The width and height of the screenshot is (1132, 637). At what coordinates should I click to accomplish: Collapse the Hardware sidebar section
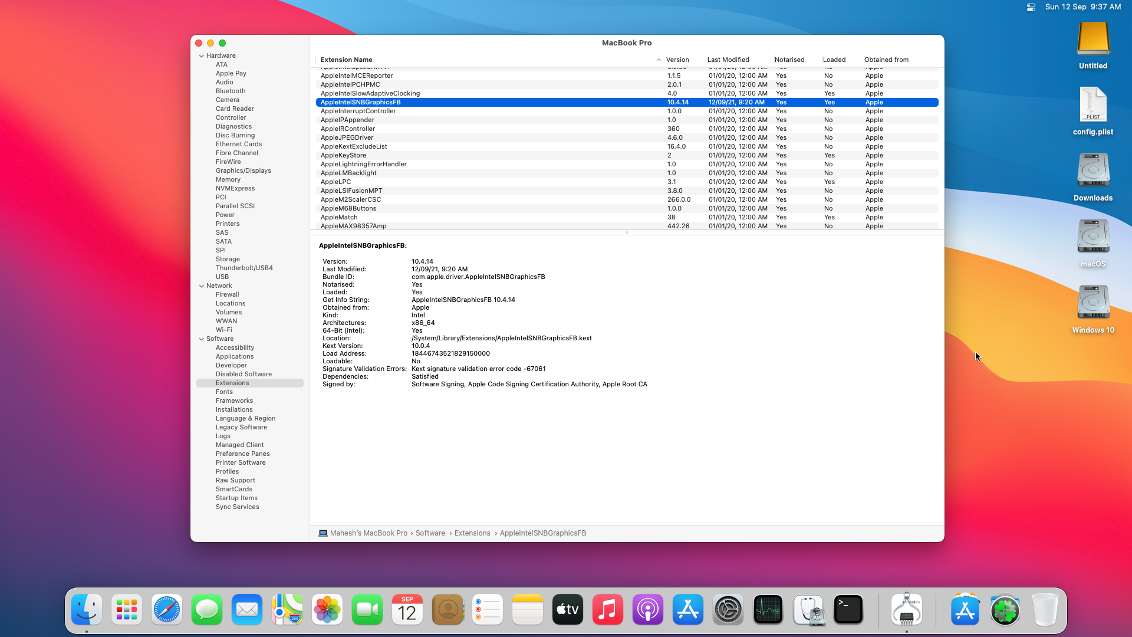(202, 56)
